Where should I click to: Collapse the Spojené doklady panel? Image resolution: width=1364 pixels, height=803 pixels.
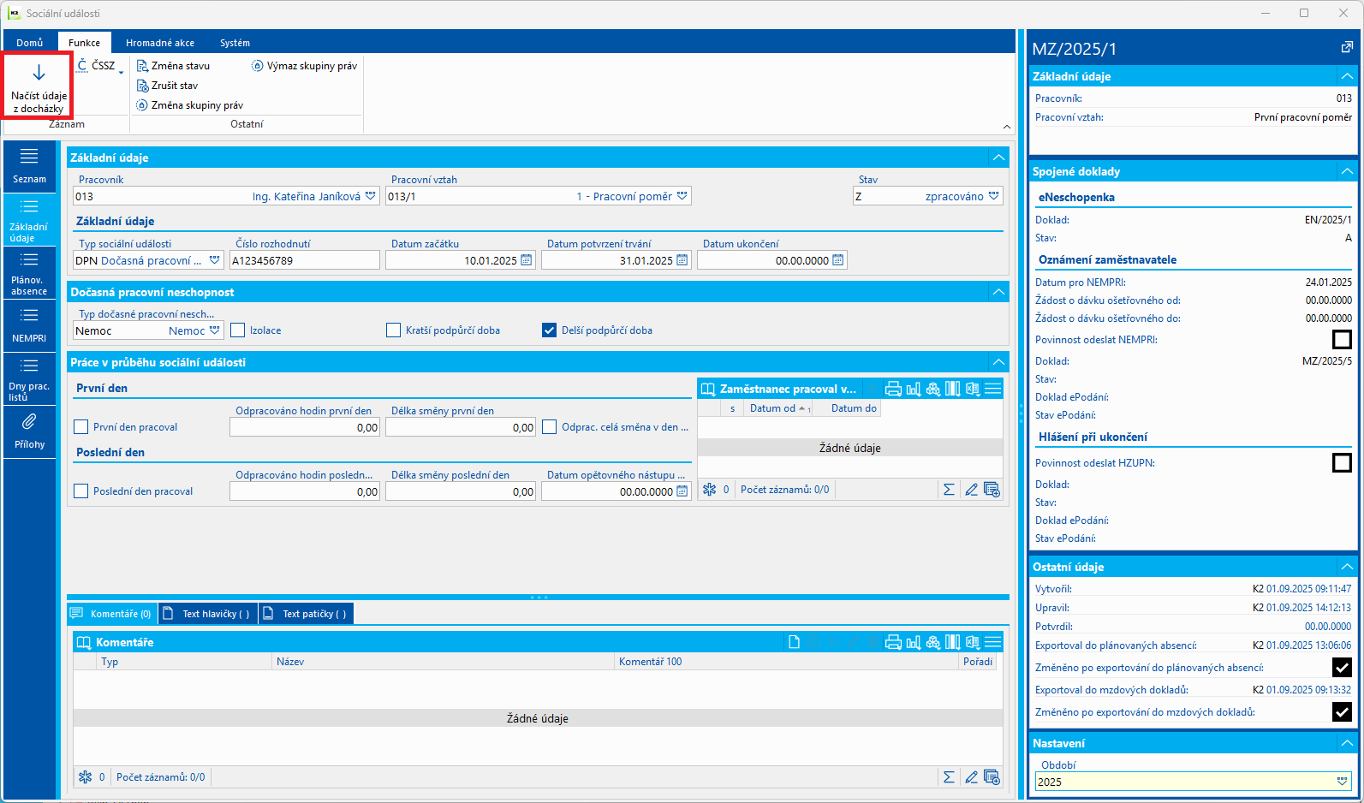pos(1347,171)
